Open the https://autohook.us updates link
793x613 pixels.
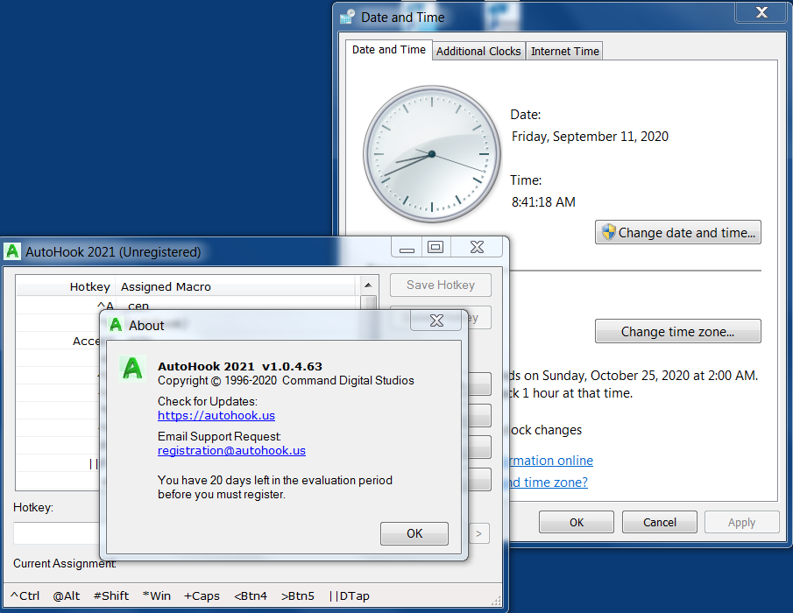(216, 415)
